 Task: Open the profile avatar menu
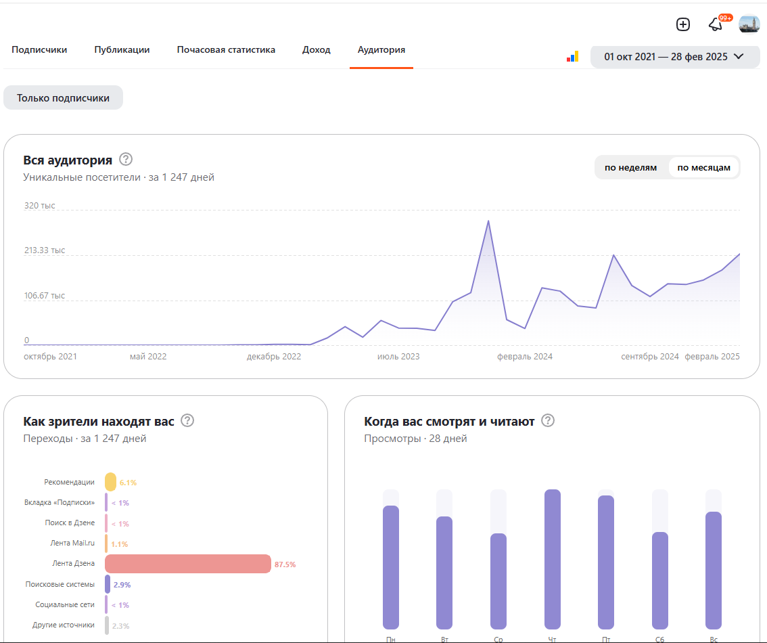749,24
